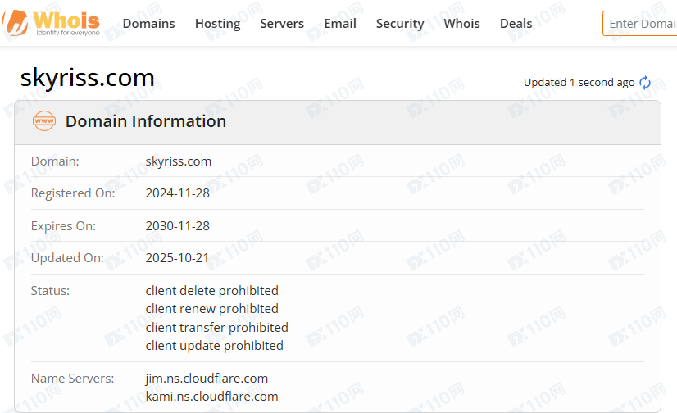Screen dimensions: 677x413
Task: Open the Domains menu
Action: pos(148,24)
